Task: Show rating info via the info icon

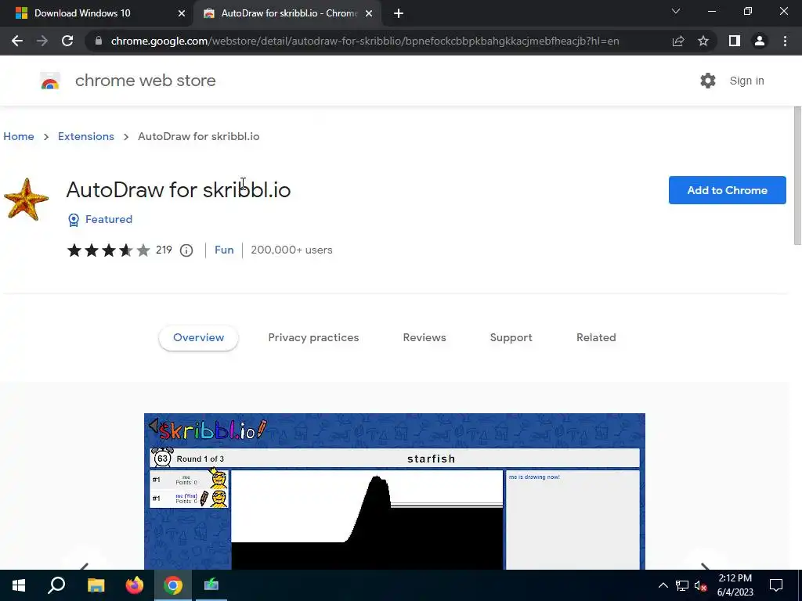Action: point(186,250)
